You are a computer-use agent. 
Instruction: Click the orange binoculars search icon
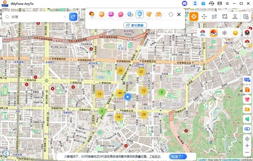coord(159,14)
